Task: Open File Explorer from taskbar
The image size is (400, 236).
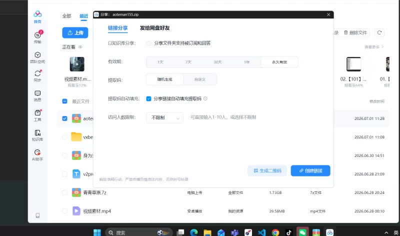Action: click(207, 232)
